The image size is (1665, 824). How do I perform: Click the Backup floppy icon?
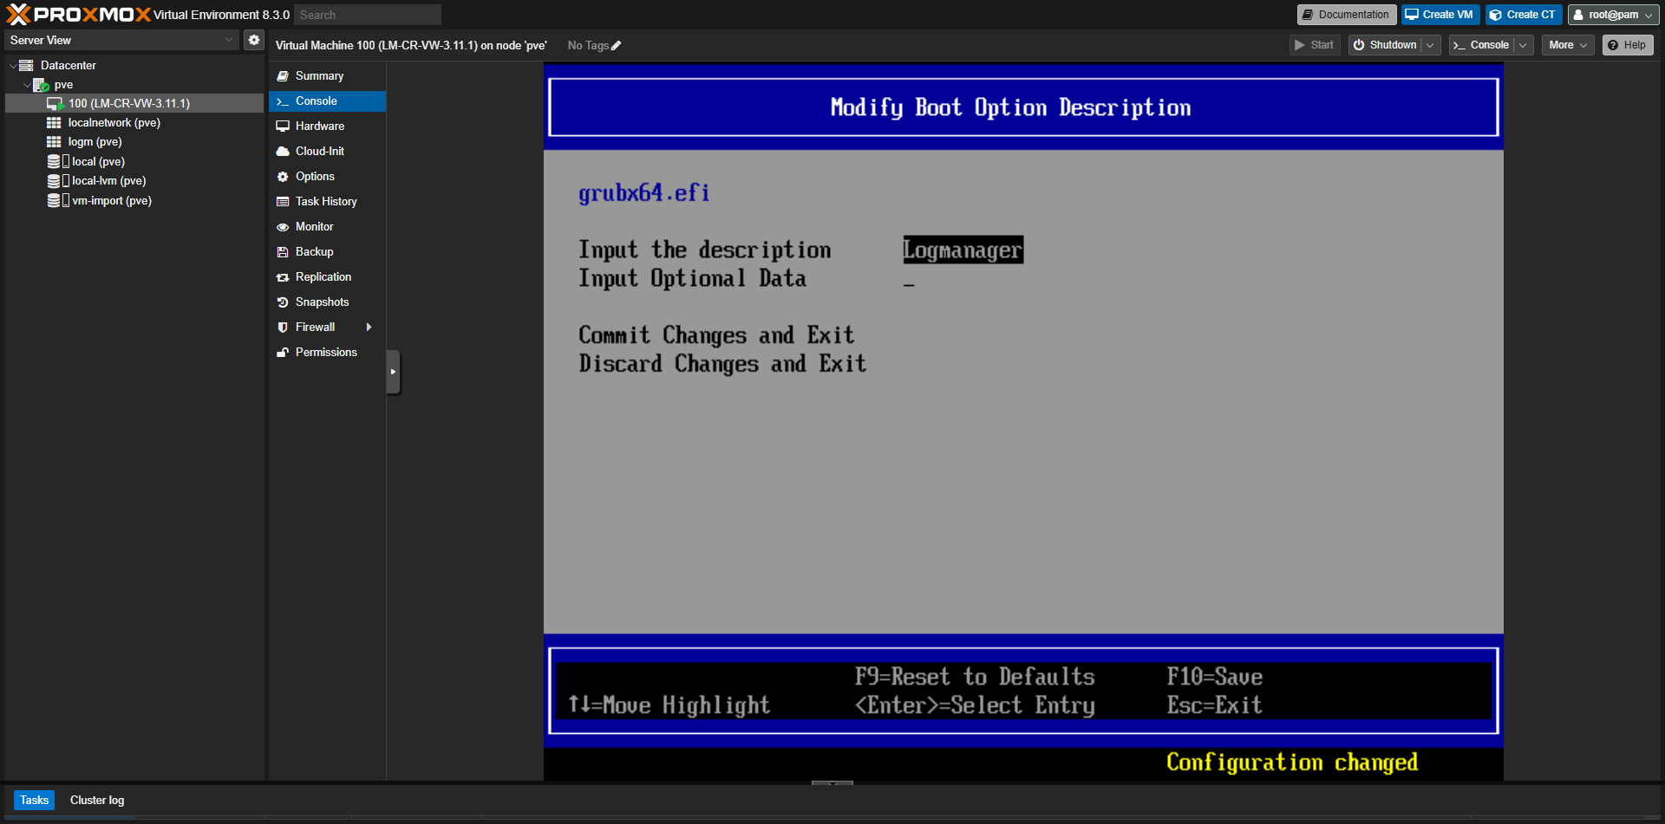click(283, 251)
